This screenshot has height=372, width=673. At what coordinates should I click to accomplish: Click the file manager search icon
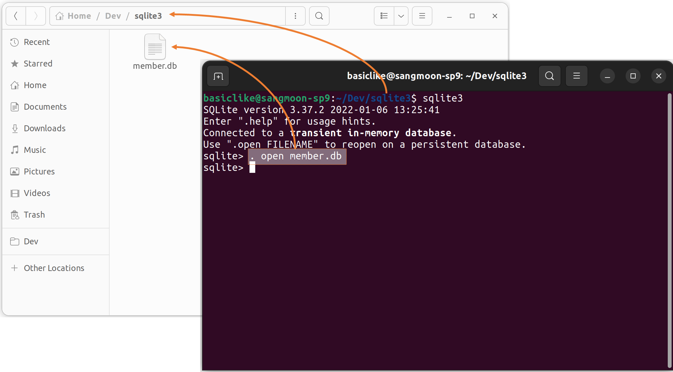coord(319,16)
